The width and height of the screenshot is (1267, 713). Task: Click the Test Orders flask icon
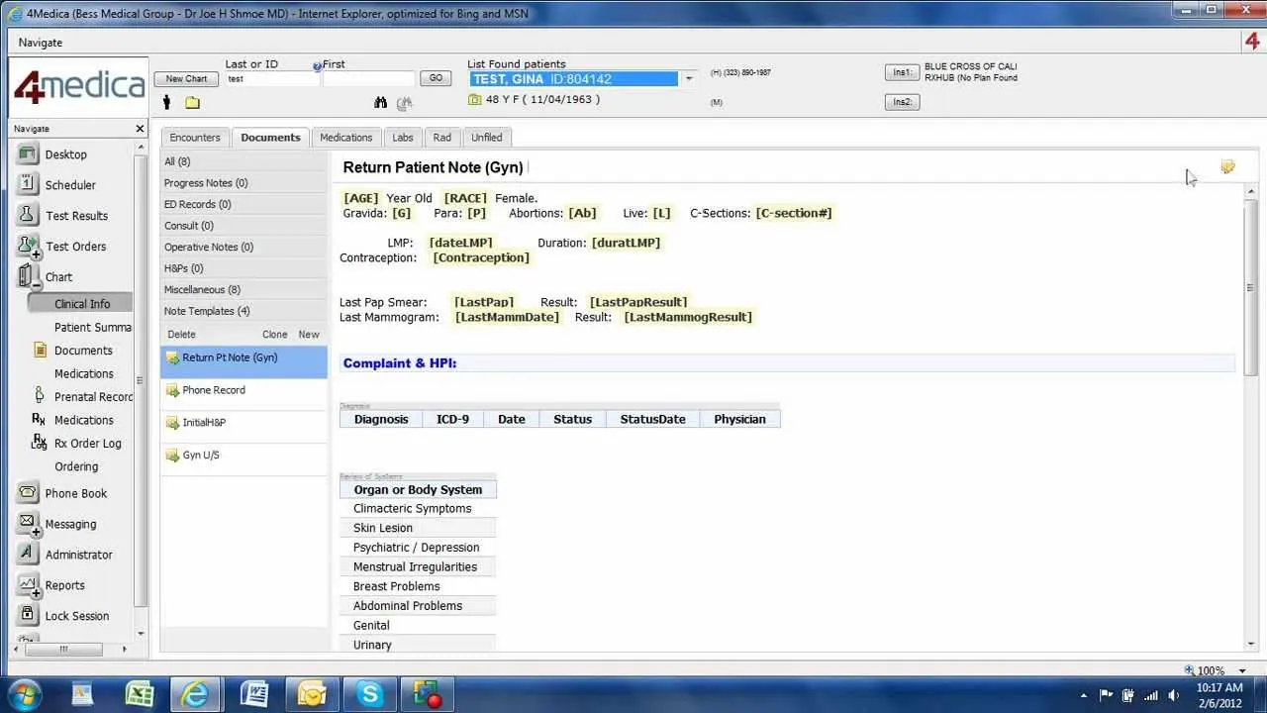point(31,246)
